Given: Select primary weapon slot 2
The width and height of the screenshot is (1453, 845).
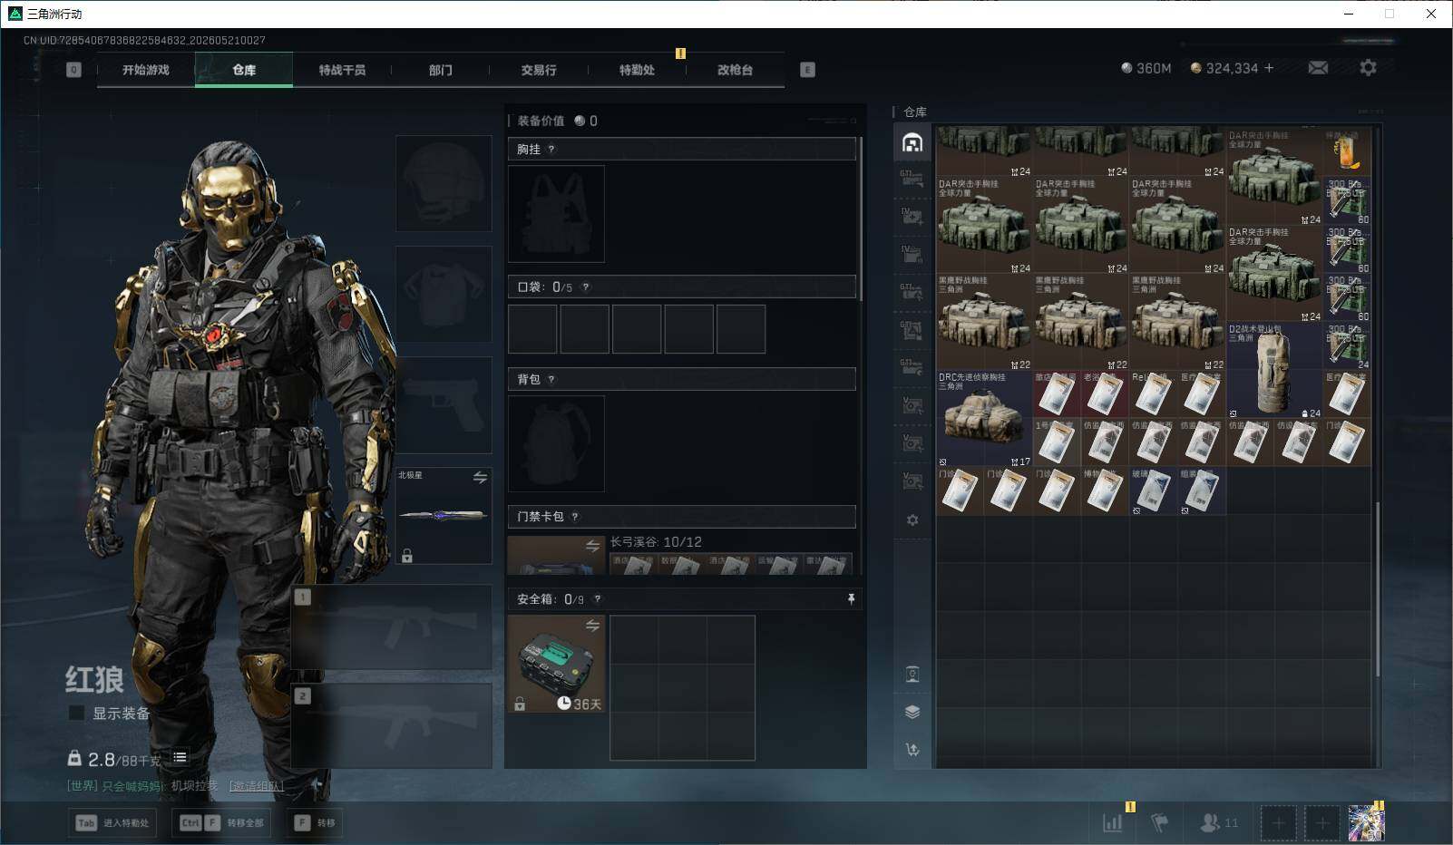Looking at the screenshot, I should point(392,726).
